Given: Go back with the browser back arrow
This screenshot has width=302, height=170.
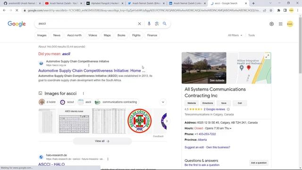Looking at the screenshot, I should click(x=4, y=10).
